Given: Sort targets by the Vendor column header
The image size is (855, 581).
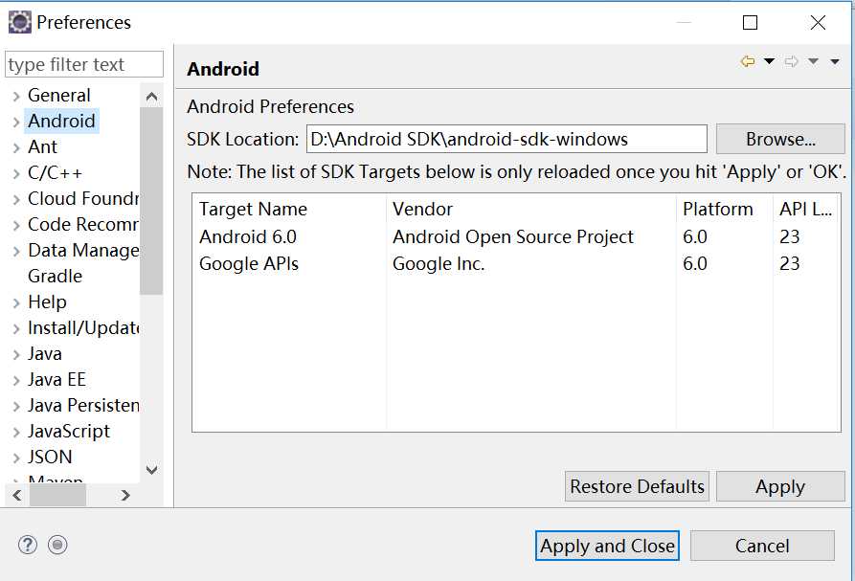Looking at the screenshot, I should 422,209.
